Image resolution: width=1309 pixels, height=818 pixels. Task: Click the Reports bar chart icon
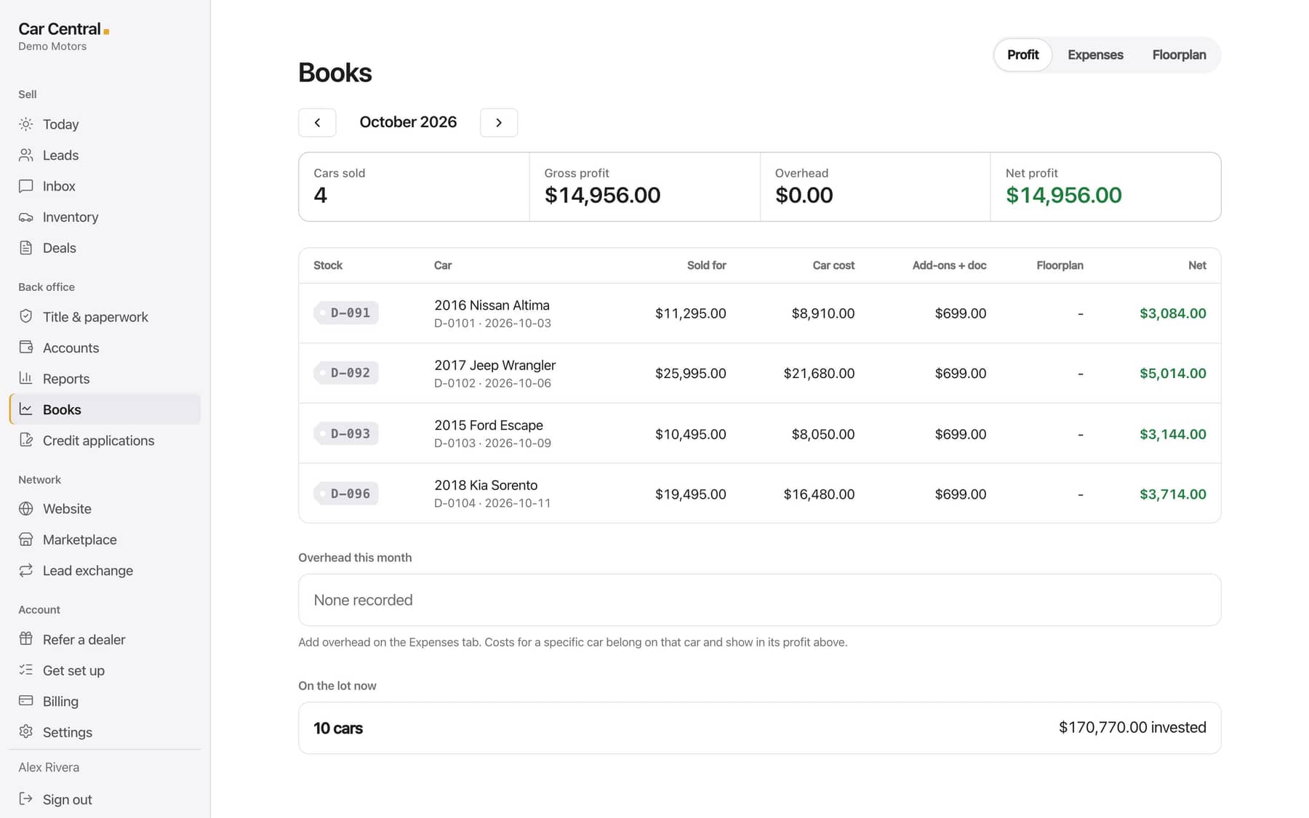[x=26, y=378]
